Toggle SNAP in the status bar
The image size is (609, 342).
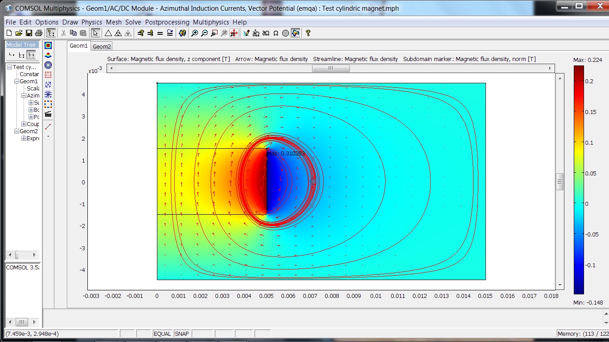pyautogui.click(x=181, y=334)
